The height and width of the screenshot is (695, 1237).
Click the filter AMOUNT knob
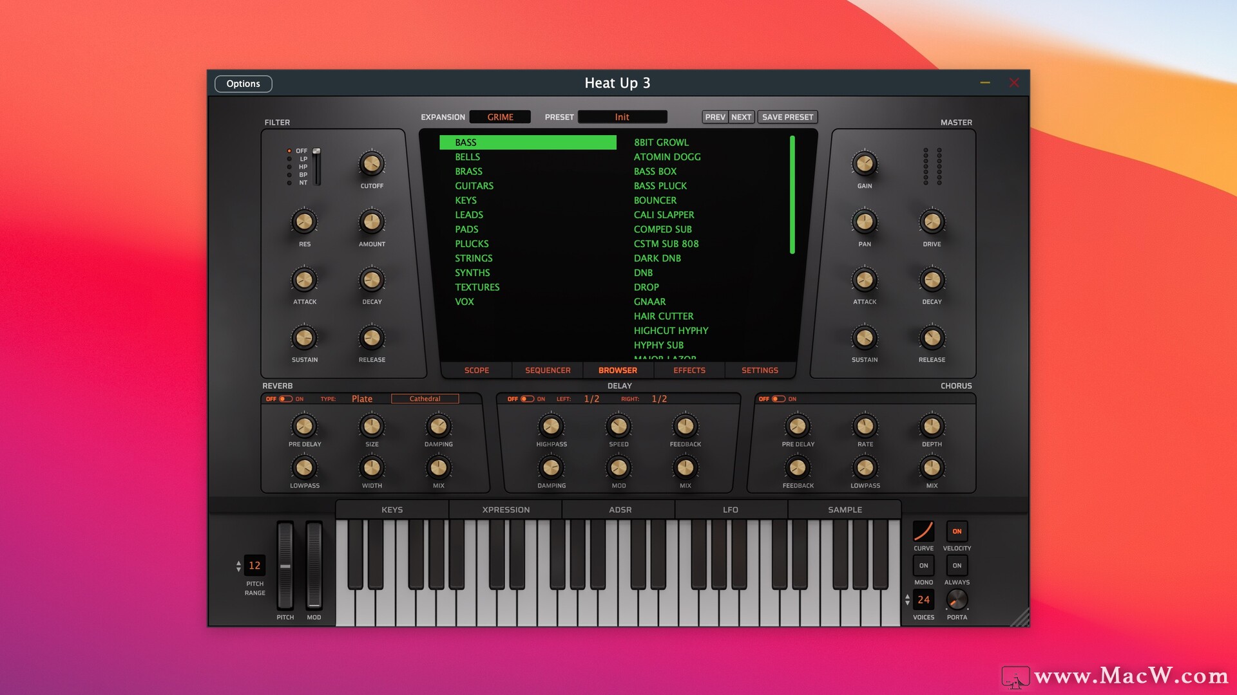pyautogui.click(x=372, y=222)
